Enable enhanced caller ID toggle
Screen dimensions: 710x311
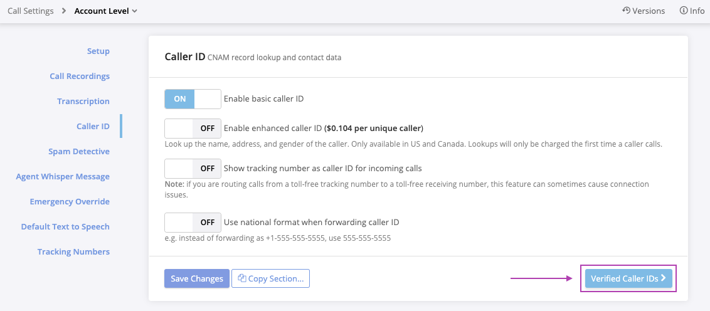pyautogui.click(x=193, y=129)
